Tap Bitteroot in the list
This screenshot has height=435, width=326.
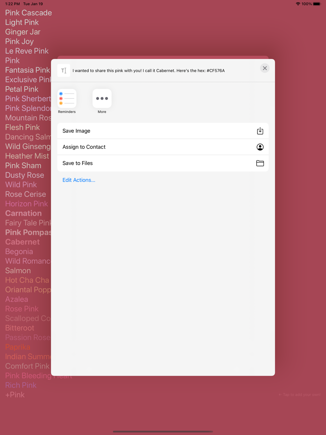(x=20, y=328)
